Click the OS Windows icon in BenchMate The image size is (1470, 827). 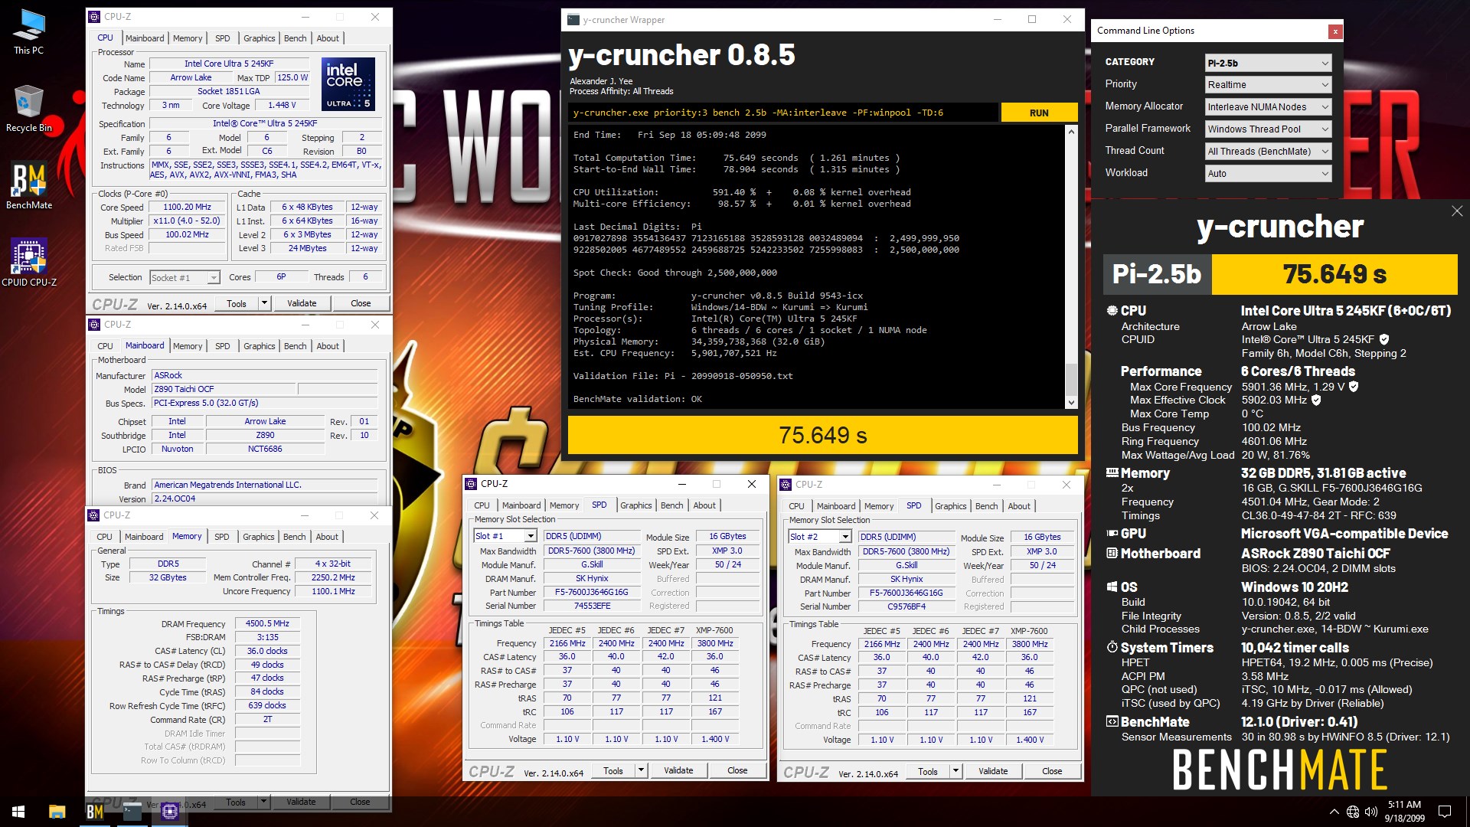click(x=1112, y=587)
